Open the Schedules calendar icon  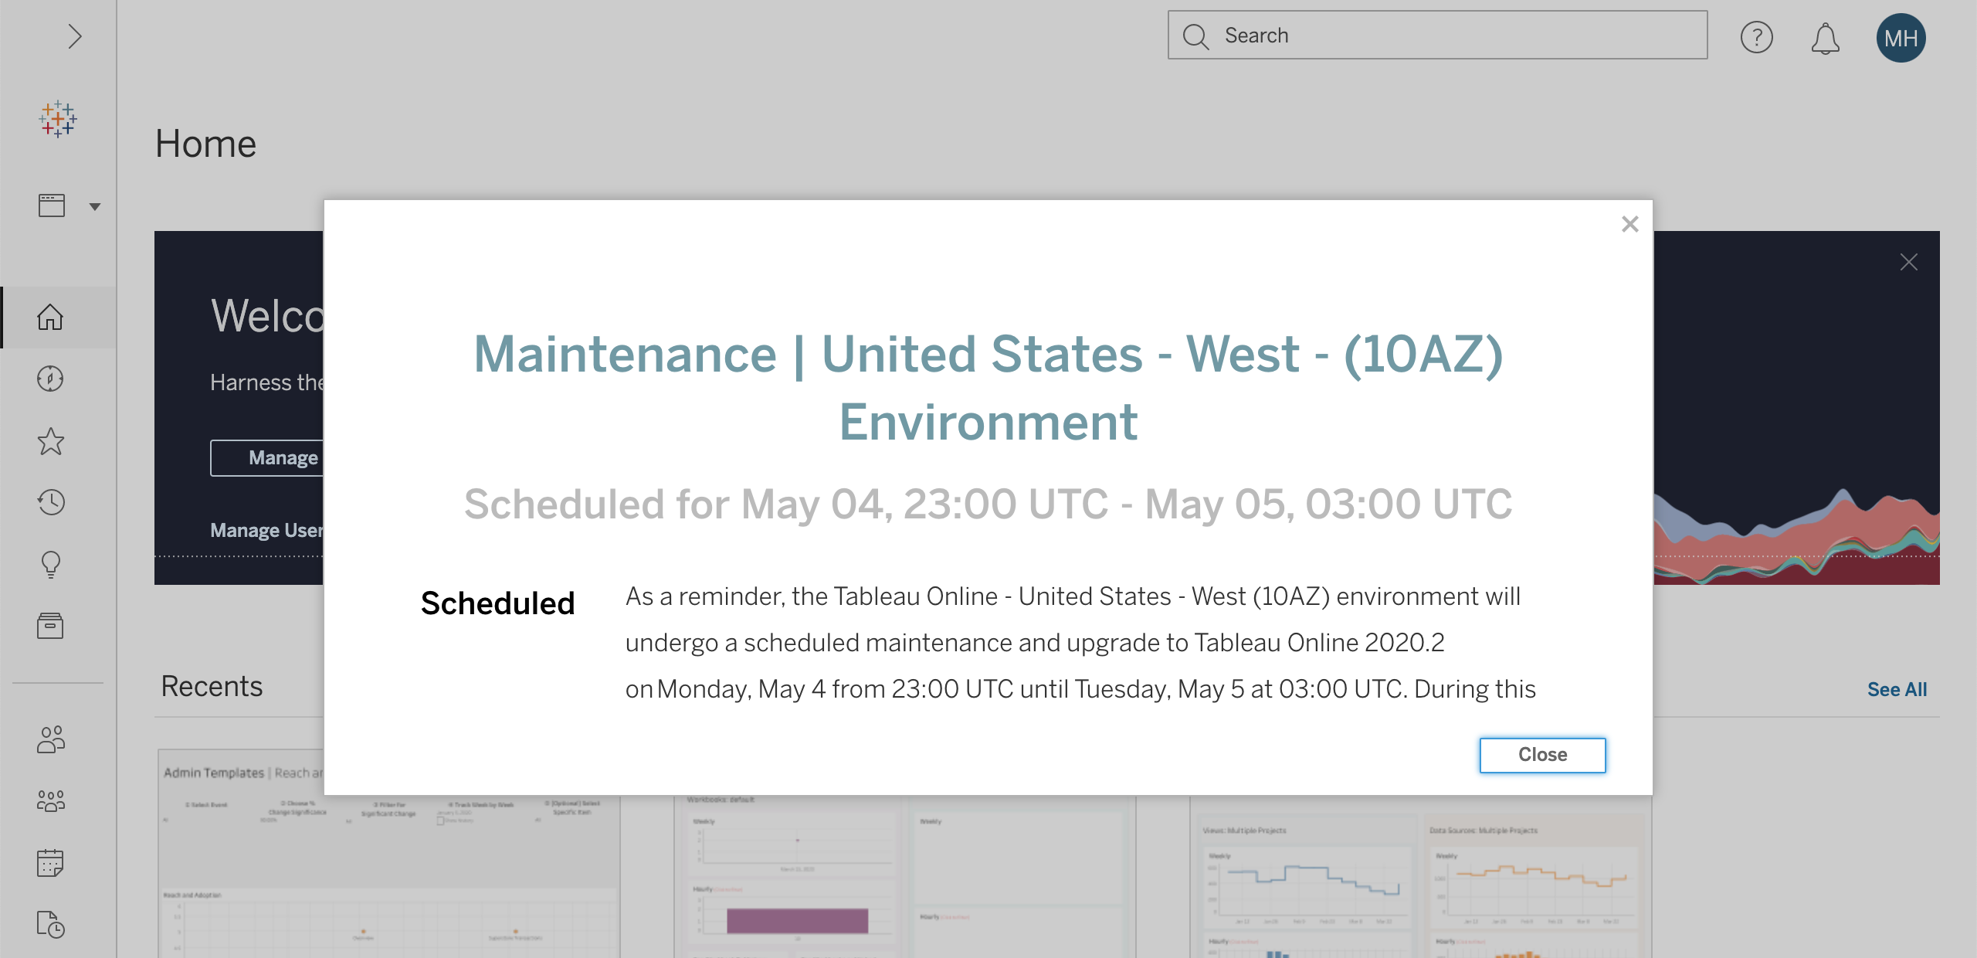pyautogui.click(x=51, y=863)
